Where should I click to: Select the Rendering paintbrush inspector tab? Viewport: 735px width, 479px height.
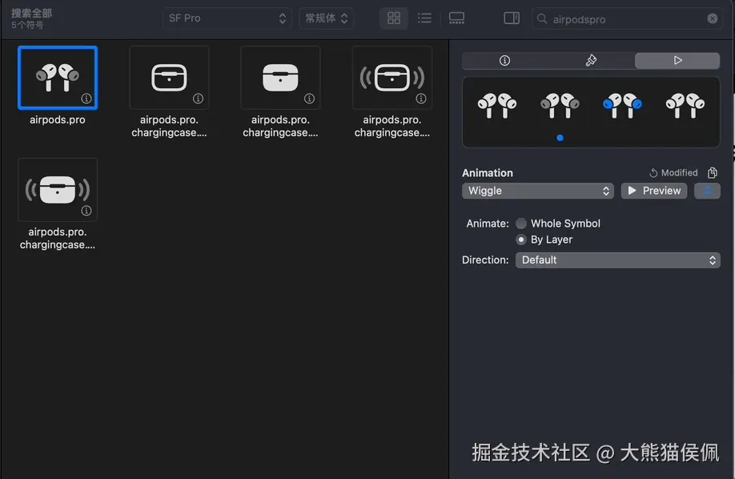[590, 60]
